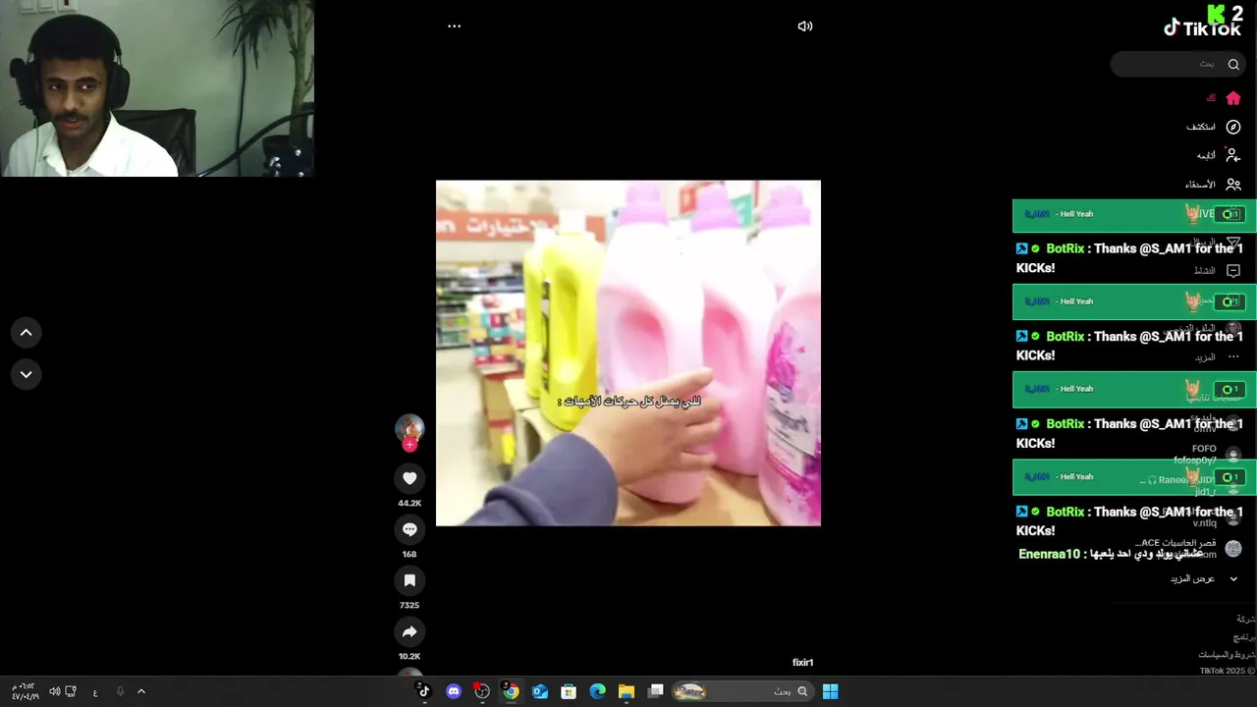Expand 'عرض المزيد' followed accounts list
Image resolution: width=1257 pixels, height=707 pixels.
click(x=1204, y=578)
